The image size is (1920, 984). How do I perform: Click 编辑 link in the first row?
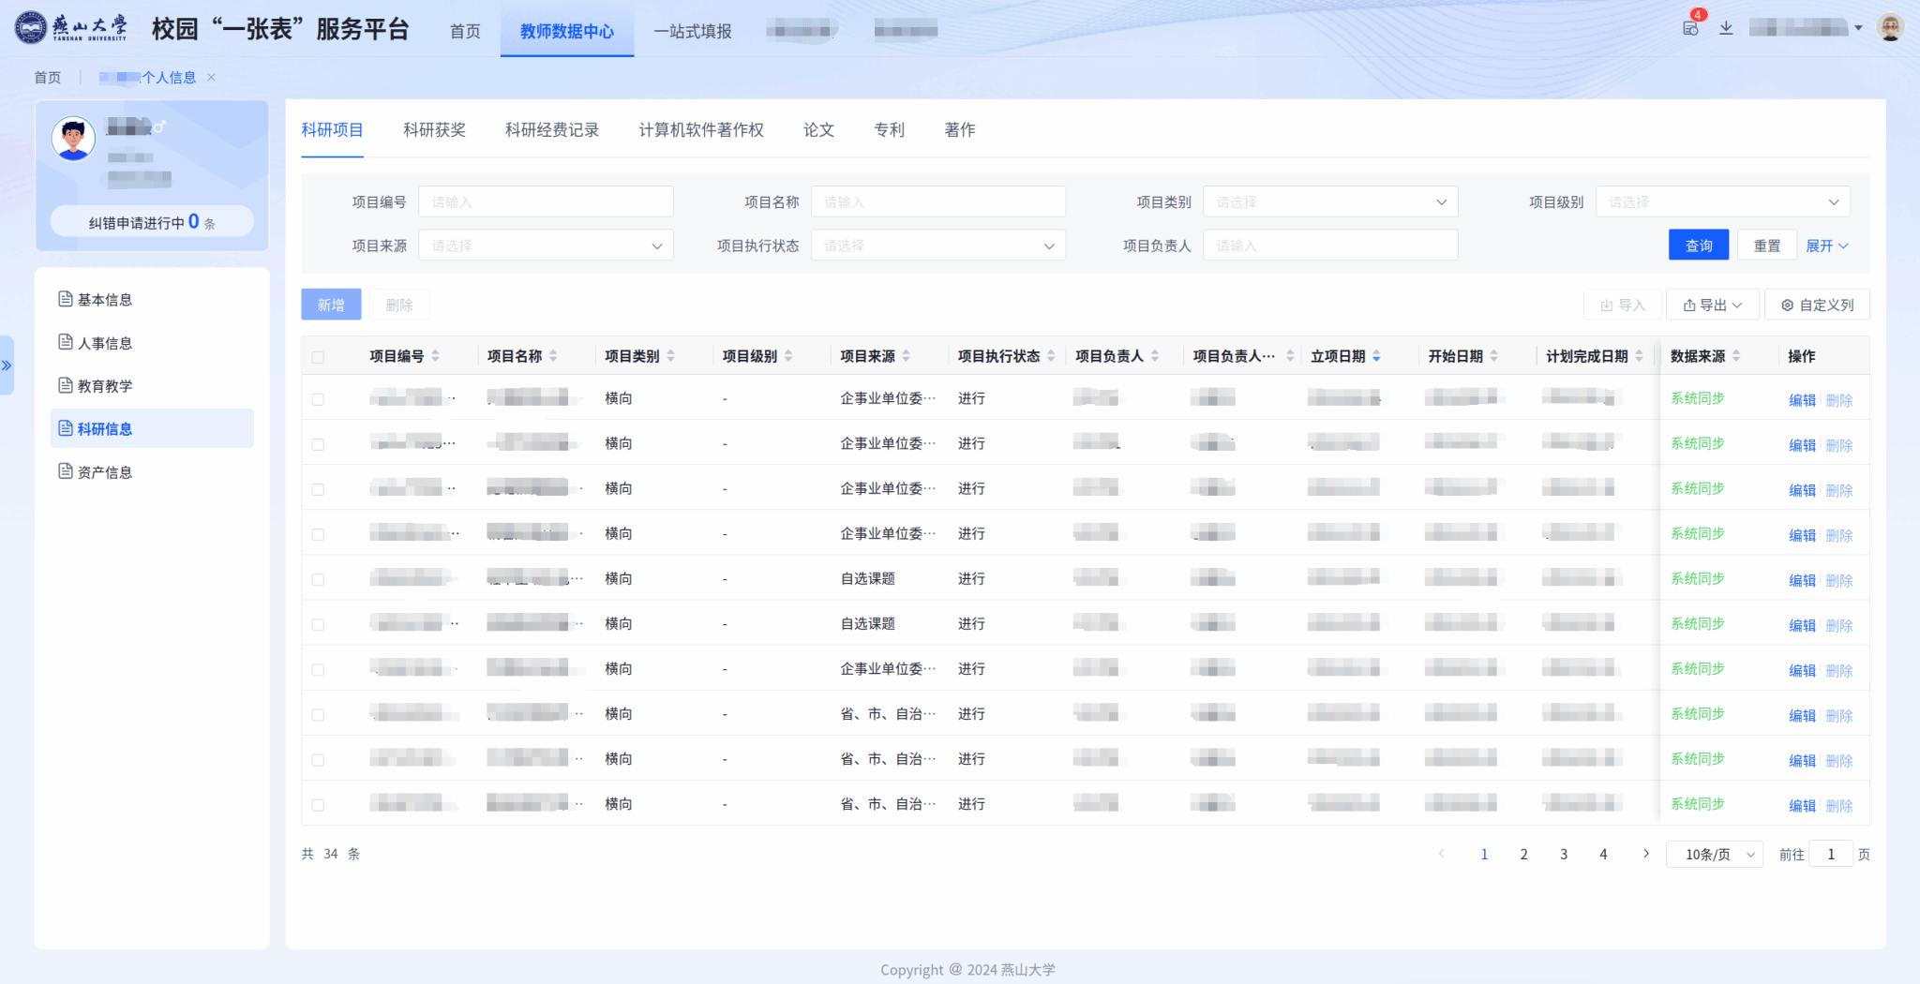(x=1801, y=400)
